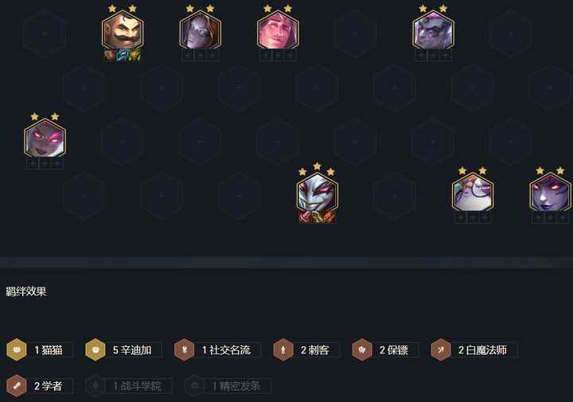Add item to Yuumi's first empty slot

461,218
